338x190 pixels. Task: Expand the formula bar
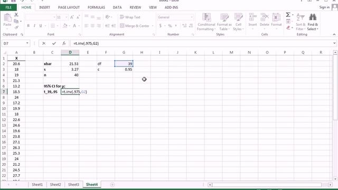point(334,43)
